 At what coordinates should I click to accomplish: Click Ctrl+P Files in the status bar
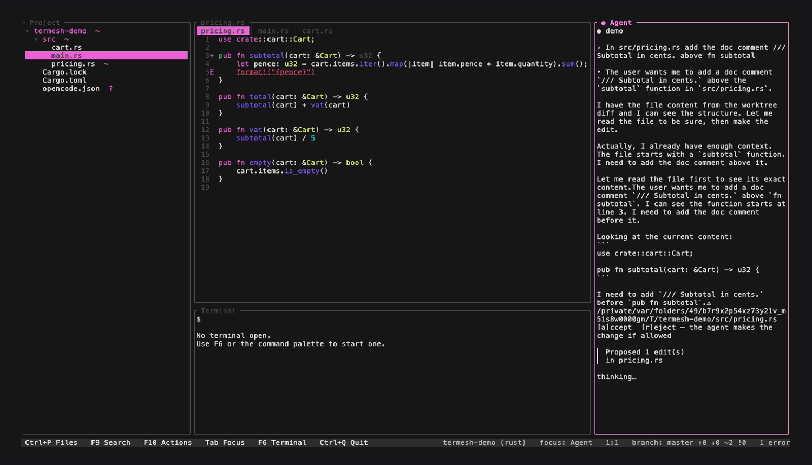click(x=51, y=443)
